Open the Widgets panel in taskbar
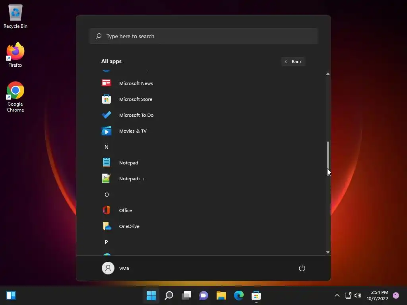The height and width of the screenshot is (305, 407). pyautogui.click(x=11, y=295)
